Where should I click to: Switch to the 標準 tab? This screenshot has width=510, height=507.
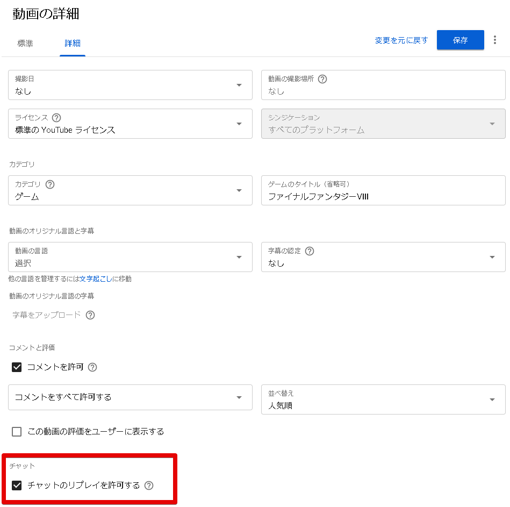[25, 44]
